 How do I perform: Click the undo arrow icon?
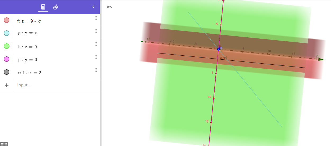point(109,7)
